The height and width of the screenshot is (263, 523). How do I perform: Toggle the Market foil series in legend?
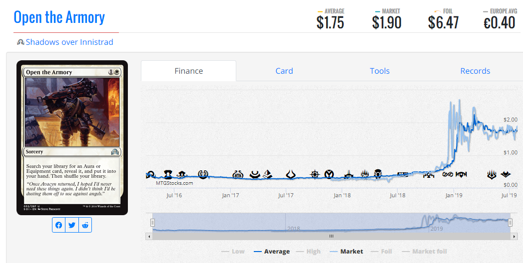[x=424, y=252]
